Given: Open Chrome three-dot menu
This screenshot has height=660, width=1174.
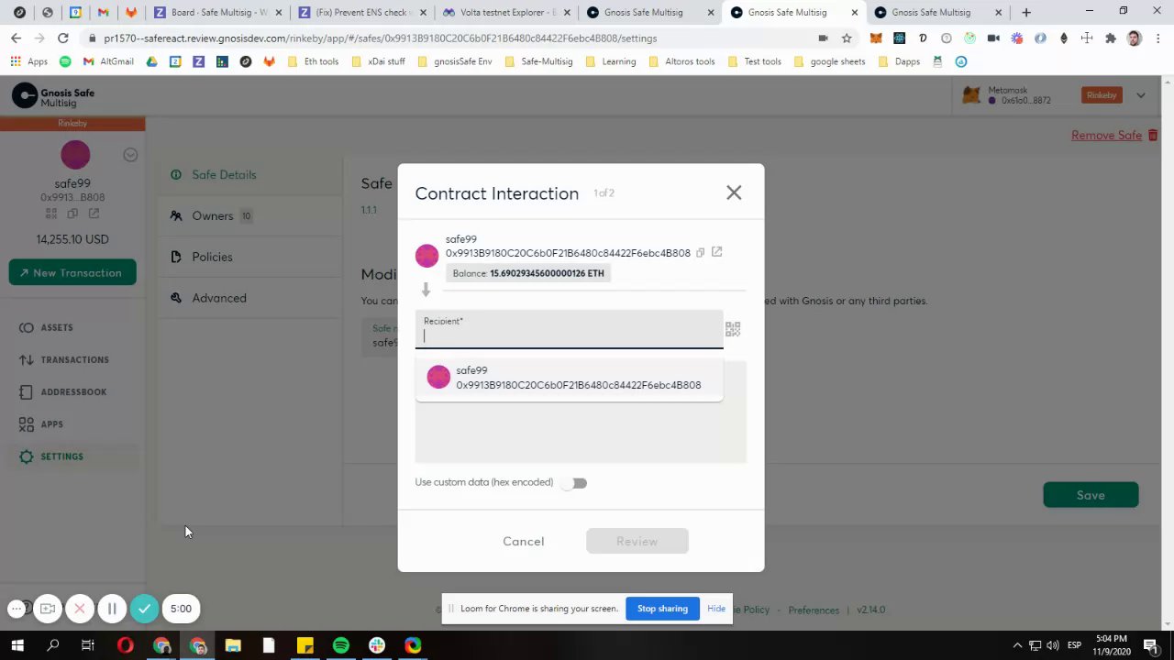Looking at the screenshot, I should [x=1158, y=38].
